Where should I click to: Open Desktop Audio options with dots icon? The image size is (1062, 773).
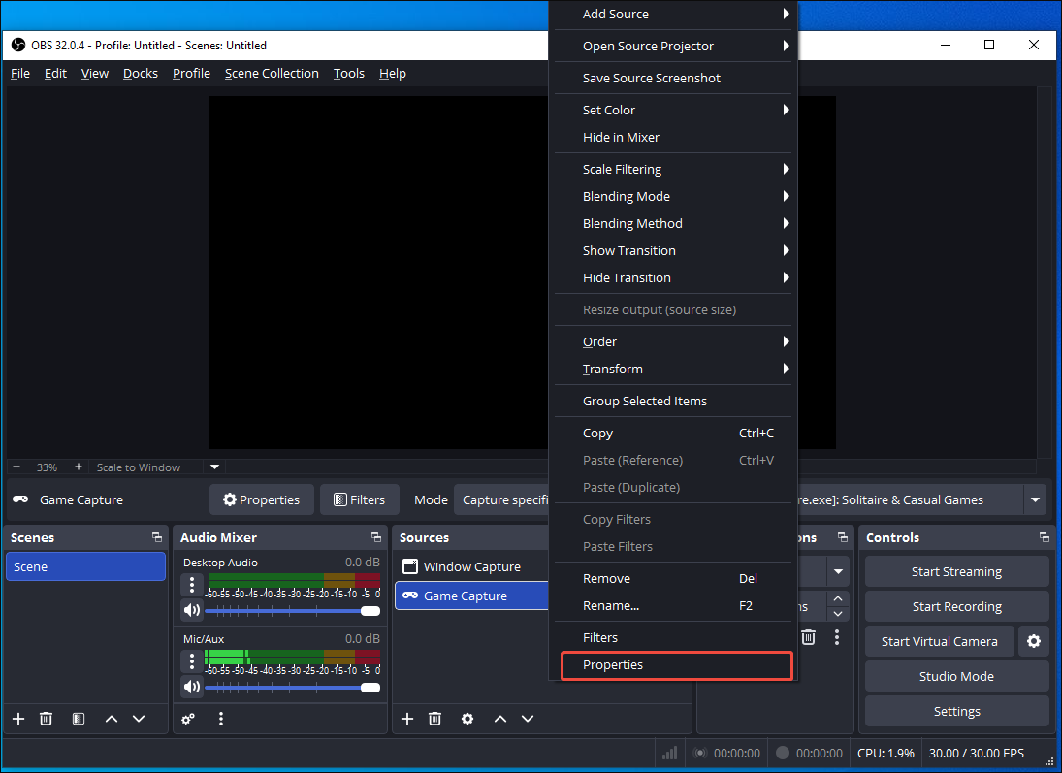(x=191, y=585)
